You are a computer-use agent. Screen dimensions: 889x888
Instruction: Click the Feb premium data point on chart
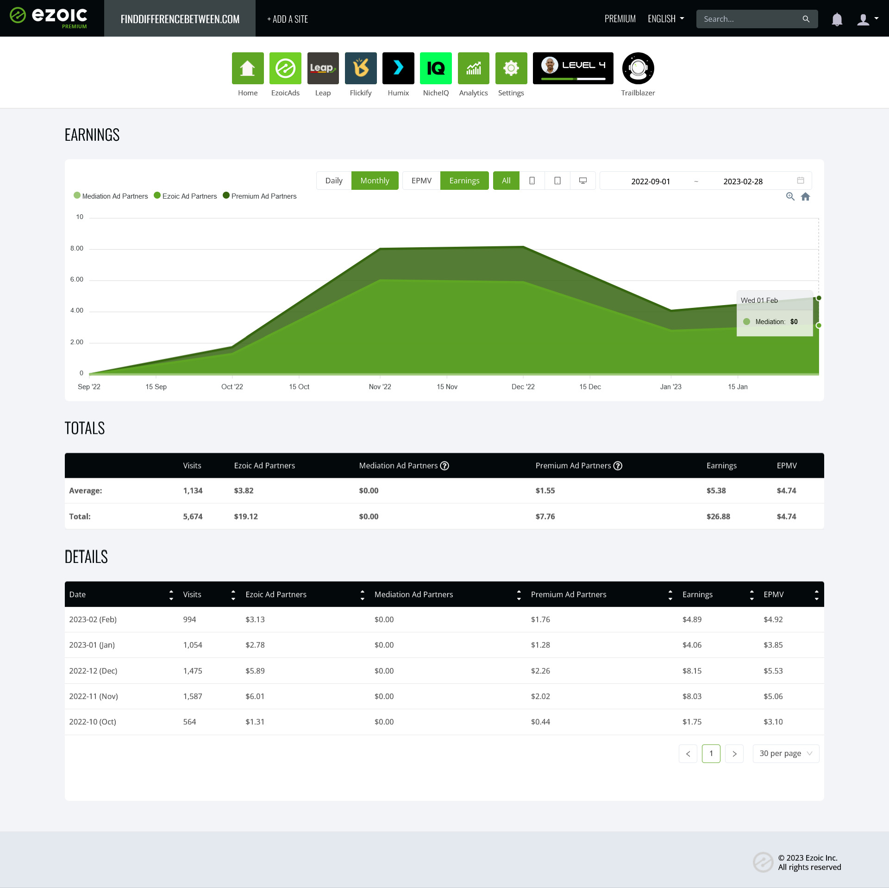[x=819, y=298]
